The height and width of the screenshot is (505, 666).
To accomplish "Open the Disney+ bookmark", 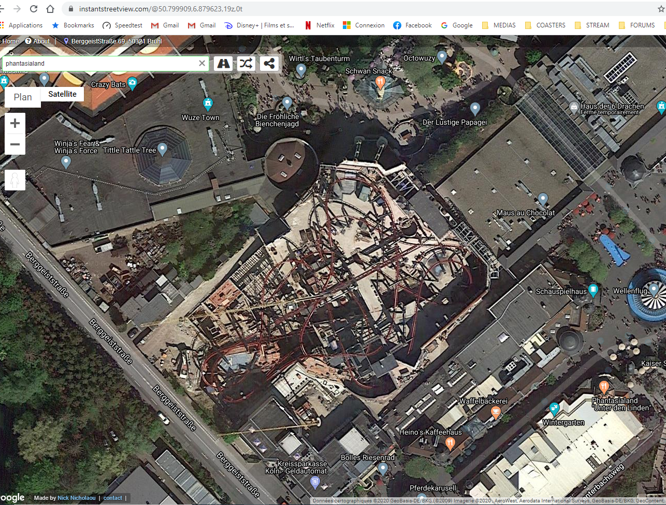I will click(x=259, y=25).
